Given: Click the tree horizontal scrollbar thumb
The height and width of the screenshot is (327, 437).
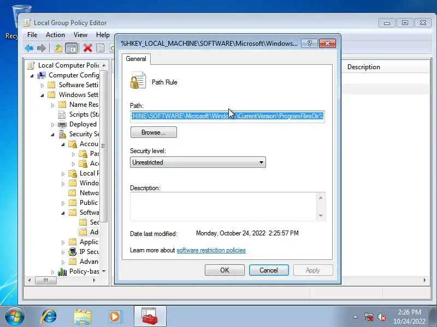Looking at the screenshot, I should (46, 280).
